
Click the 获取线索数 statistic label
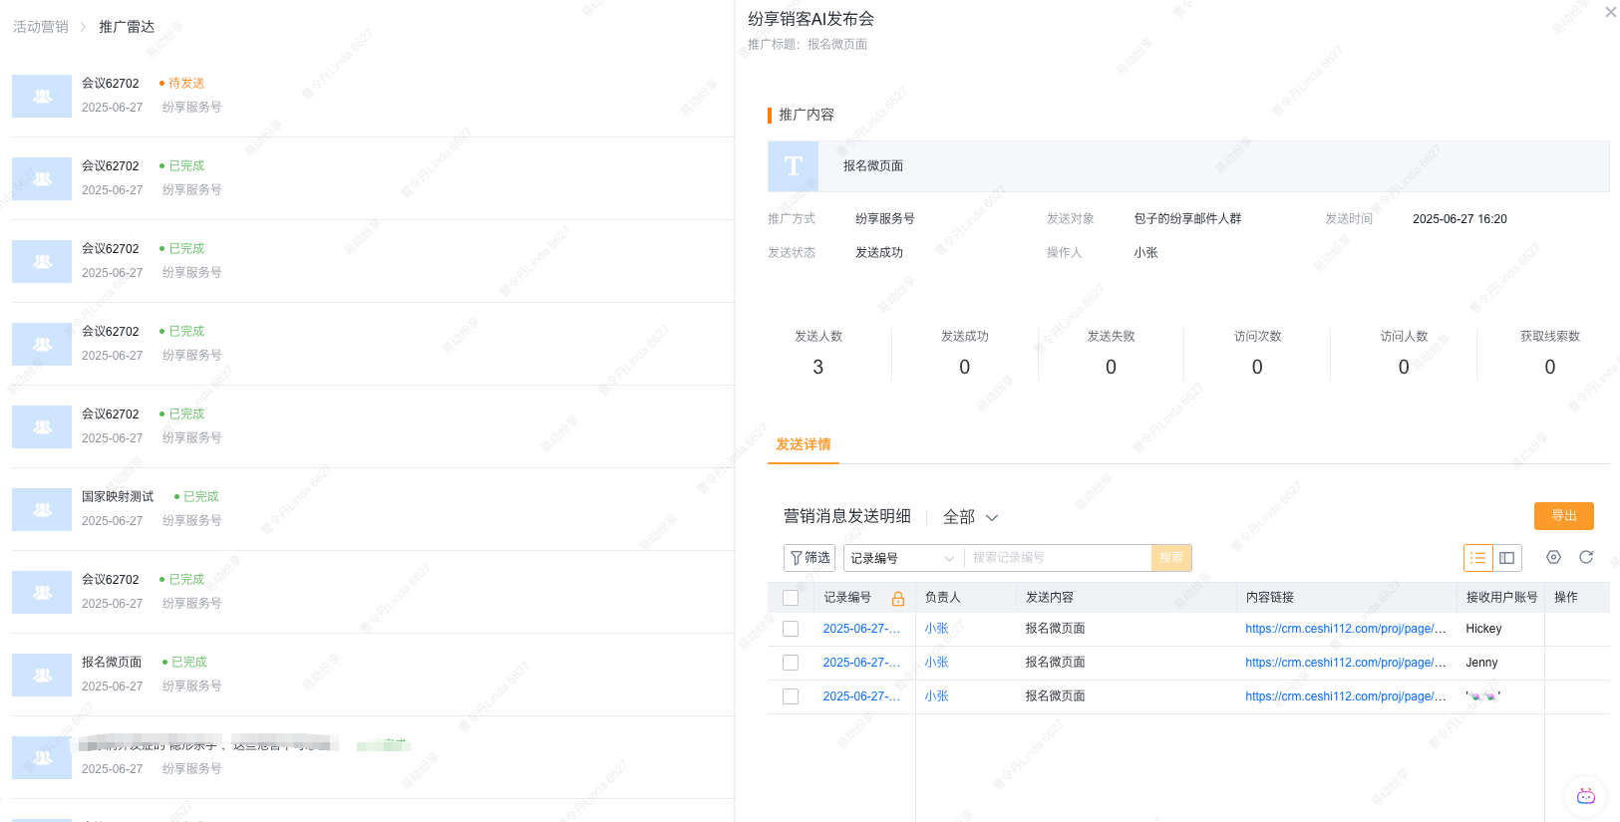[x=1550, y=336]
